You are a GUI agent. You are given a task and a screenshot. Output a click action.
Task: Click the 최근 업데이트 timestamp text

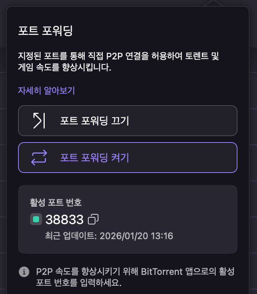click(x=109, y=236)
